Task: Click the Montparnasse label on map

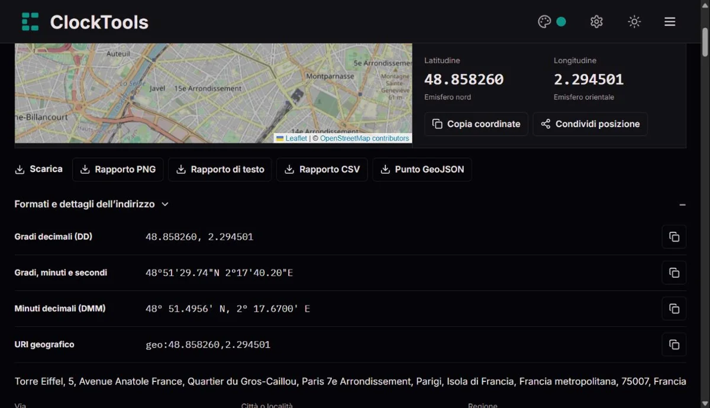Action: (x=330, y=76)
